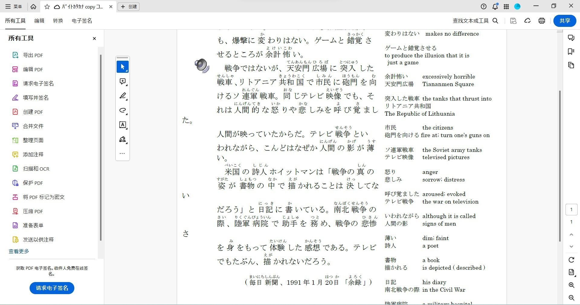Image resolution: width=580 pixels, height=305 pixels.
Task: Click the speaker icon in the document
Action: tap(201, 66)
